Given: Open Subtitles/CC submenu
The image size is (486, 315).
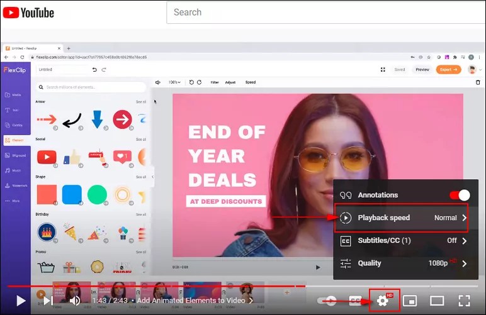Looking at the screenshot, I should 405,240.
